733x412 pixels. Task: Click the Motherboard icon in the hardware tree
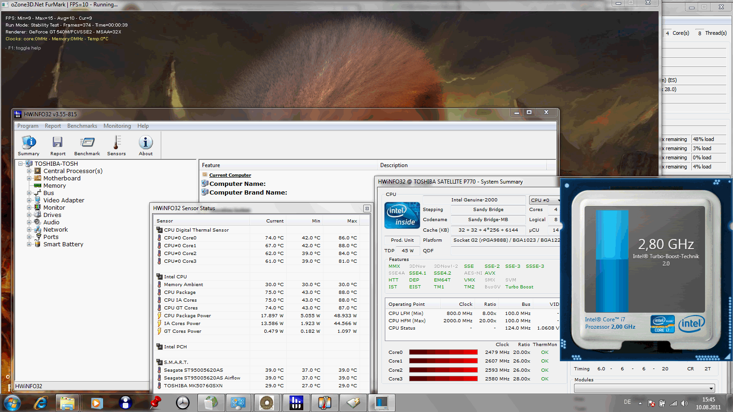coord(38,178)
